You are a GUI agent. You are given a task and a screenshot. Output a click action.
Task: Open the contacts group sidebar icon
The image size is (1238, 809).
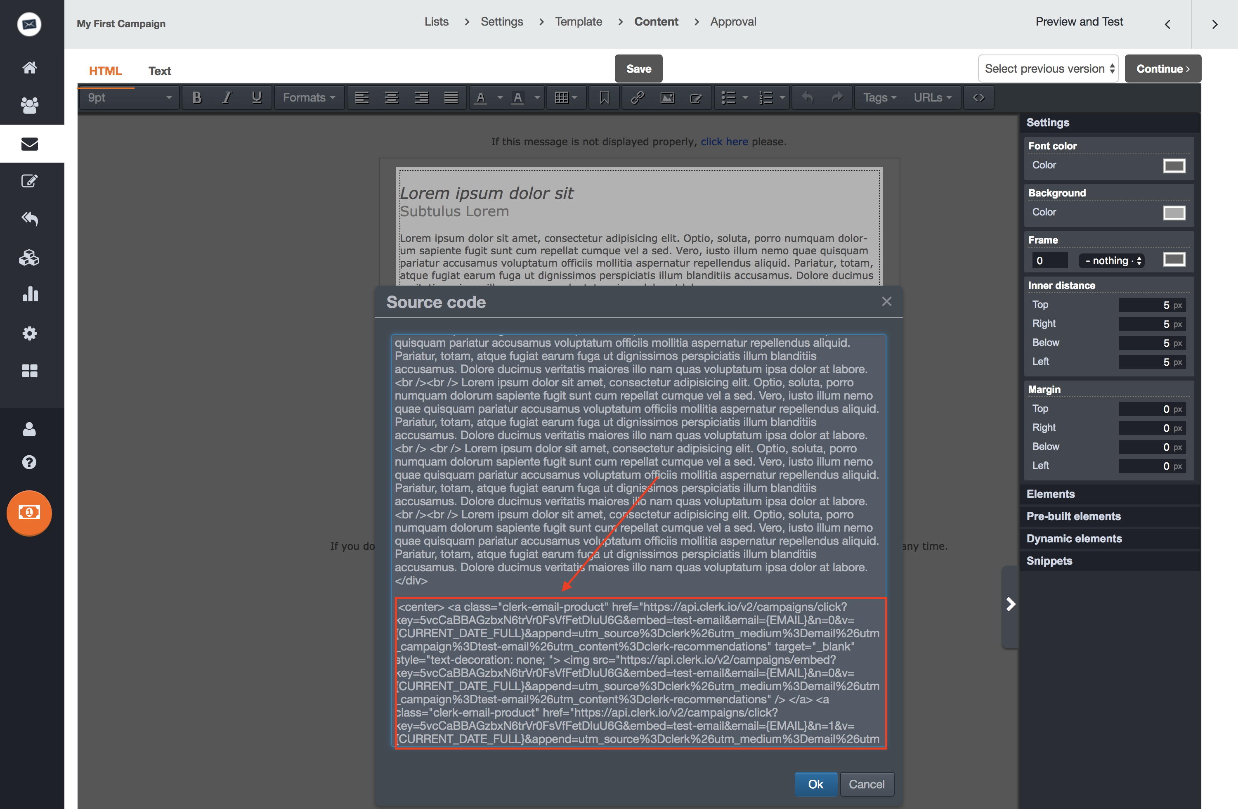(x=30, y=106)
